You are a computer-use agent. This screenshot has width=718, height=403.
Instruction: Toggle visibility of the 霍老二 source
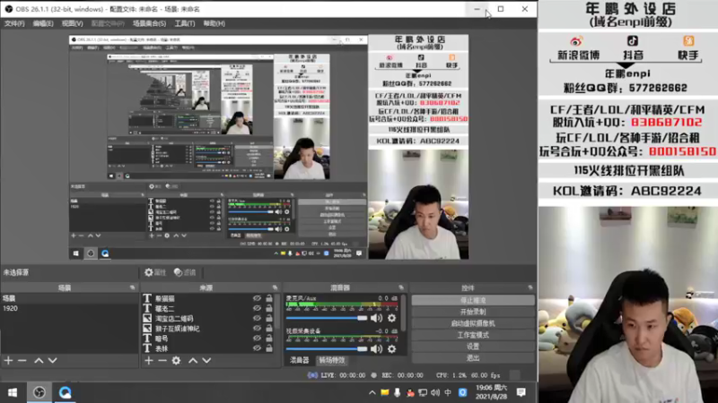257,308
